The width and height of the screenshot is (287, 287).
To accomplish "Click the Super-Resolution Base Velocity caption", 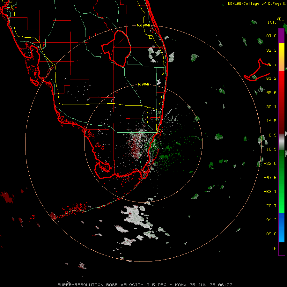I will point(145,285).
